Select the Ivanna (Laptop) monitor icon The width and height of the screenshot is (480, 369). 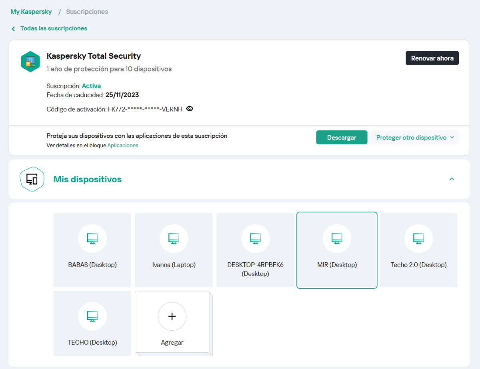click(174, 239)
